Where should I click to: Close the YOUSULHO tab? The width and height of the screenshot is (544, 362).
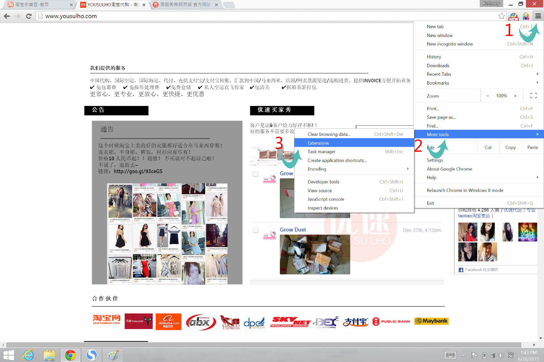pyautogui.click(x=144, y=5)
